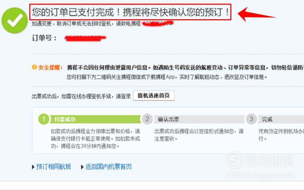Follow the 返回国内机票首页 link
This screenshot has width=304, height=190.
point(109,167)
